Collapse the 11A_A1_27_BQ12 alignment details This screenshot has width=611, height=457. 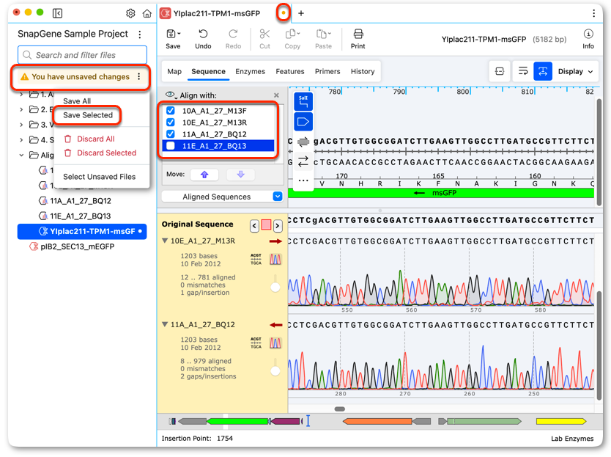click(165, 324)
